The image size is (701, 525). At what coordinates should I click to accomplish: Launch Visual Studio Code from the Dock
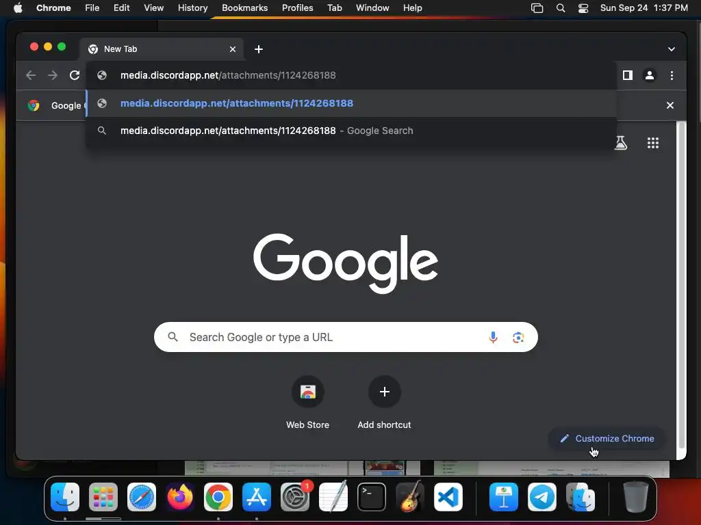point(448,497)
